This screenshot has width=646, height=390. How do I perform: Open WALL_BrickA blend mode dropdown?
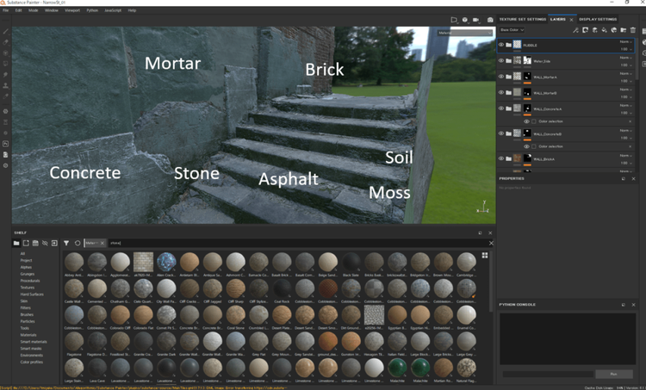pyautogui.click(x=626, y=156)
